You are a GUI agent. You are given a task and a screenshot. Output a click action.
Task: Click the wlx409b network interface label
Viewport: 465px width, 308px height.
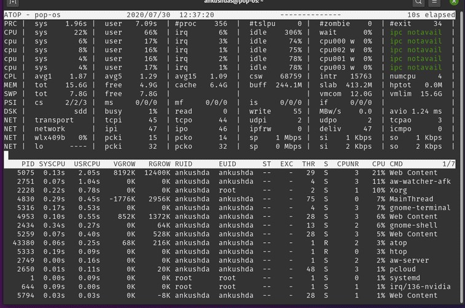[50, 138]
